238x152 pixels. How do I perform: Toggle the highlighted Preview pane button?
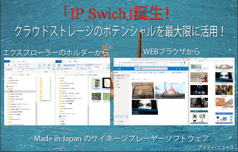tap(69, 65)
